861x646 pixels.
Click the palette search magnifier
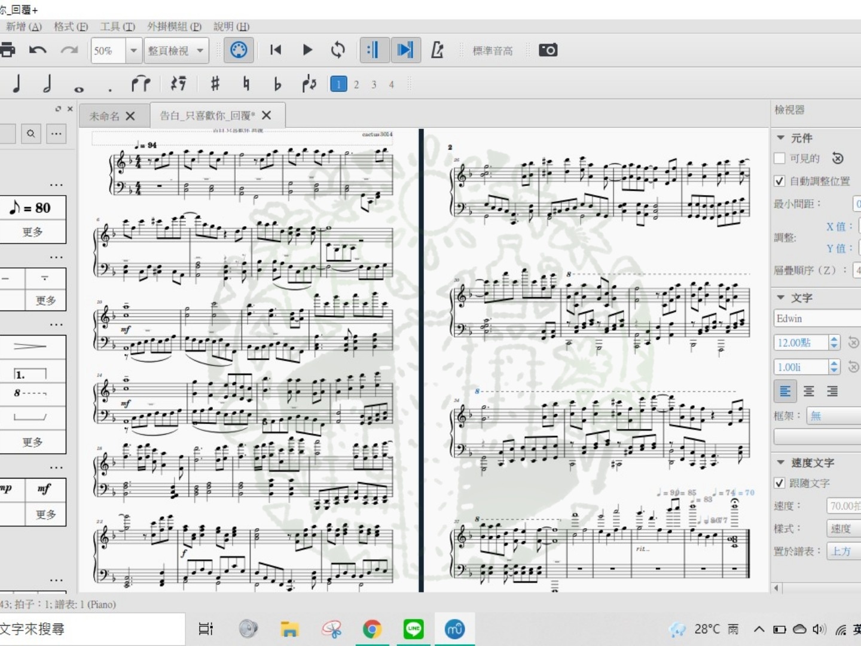point(30,133)
